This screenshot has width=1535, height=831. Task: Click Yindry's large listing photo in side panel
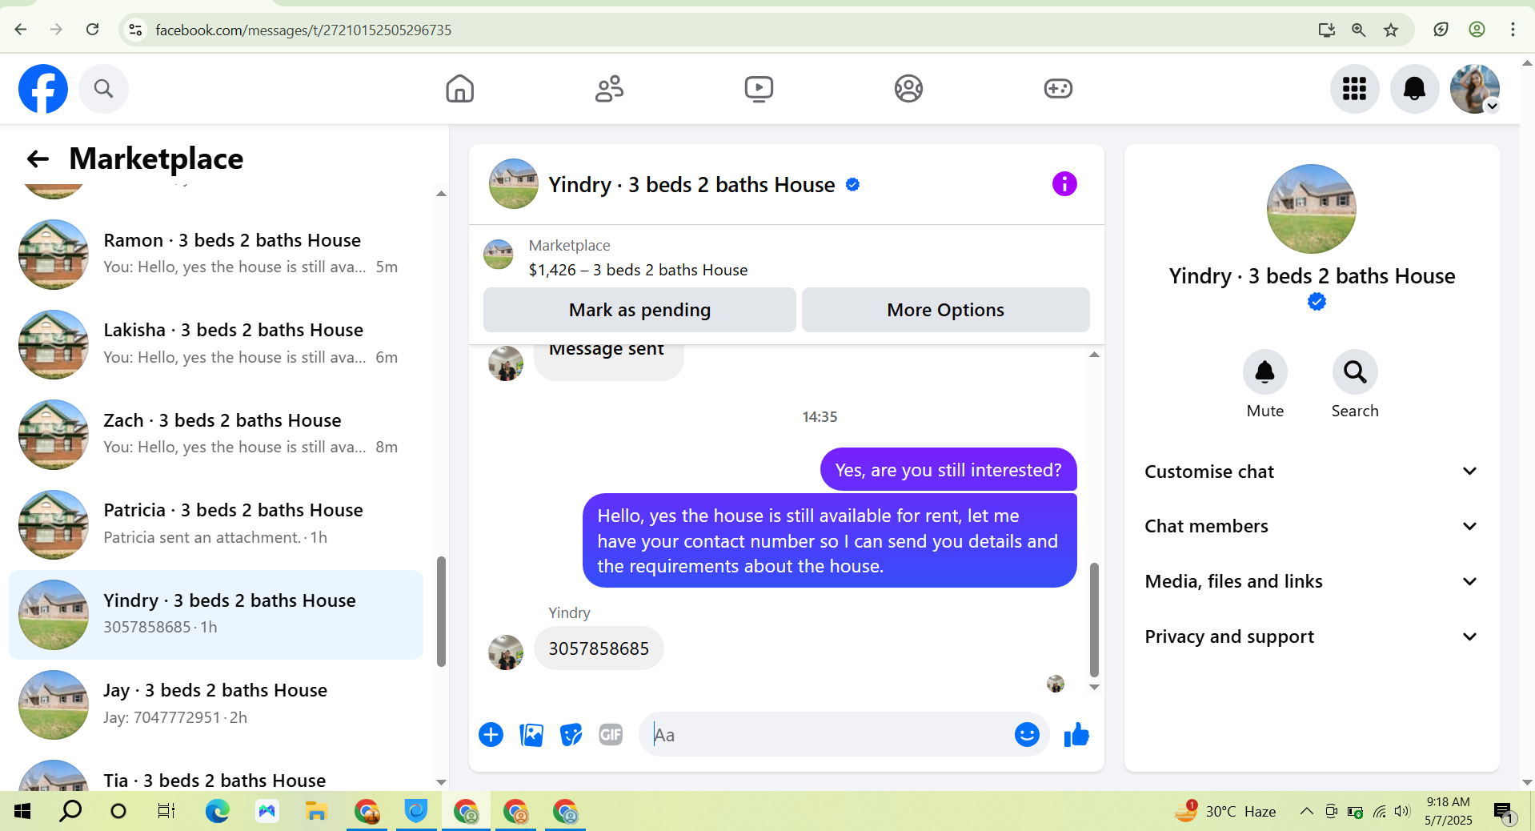point(1311,209)
